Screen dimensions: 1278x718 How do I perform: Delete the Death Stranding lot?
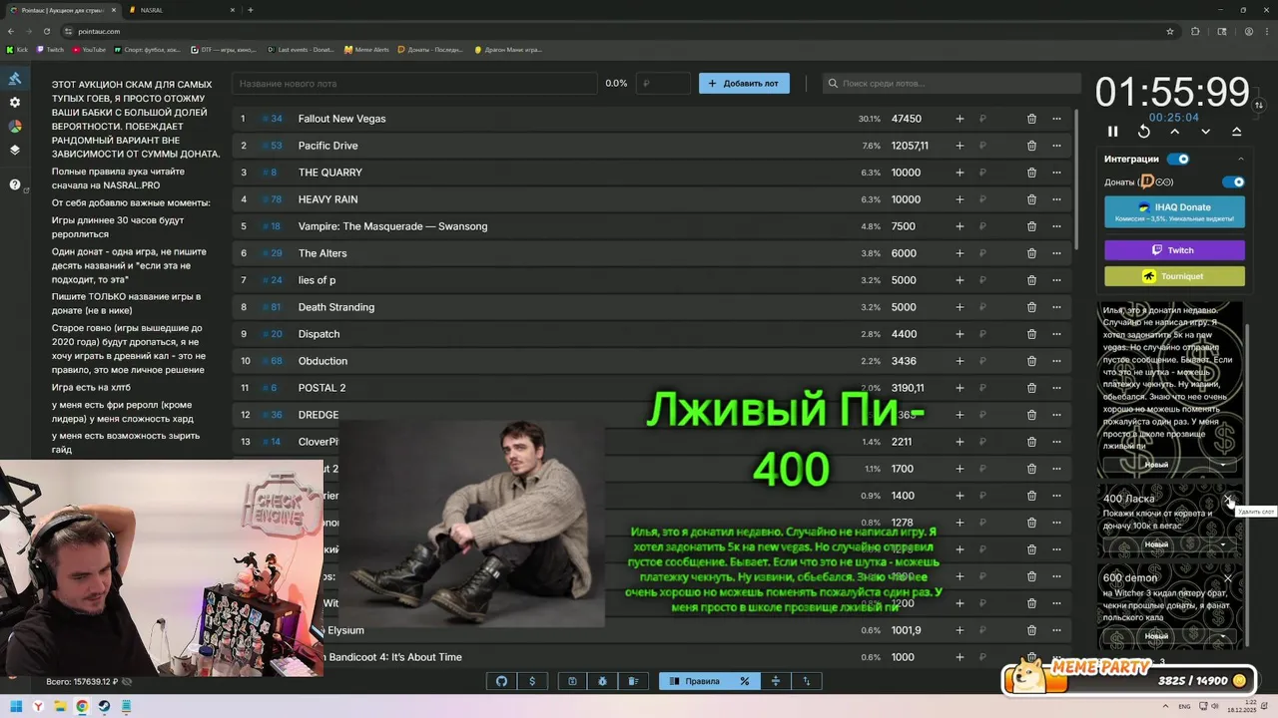[1031, 307]
